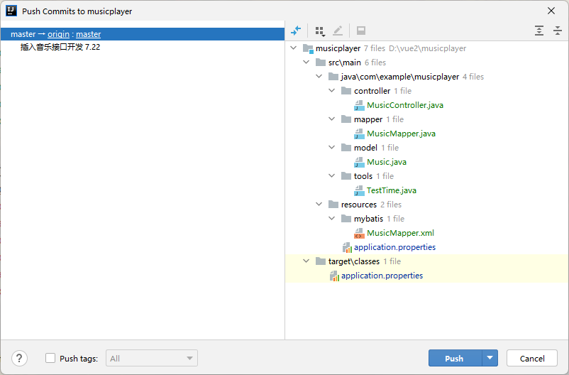This screenshot has height=375, width=569.
Task: Select MusicController.java in file tree
Action: [x=405, y=105]
